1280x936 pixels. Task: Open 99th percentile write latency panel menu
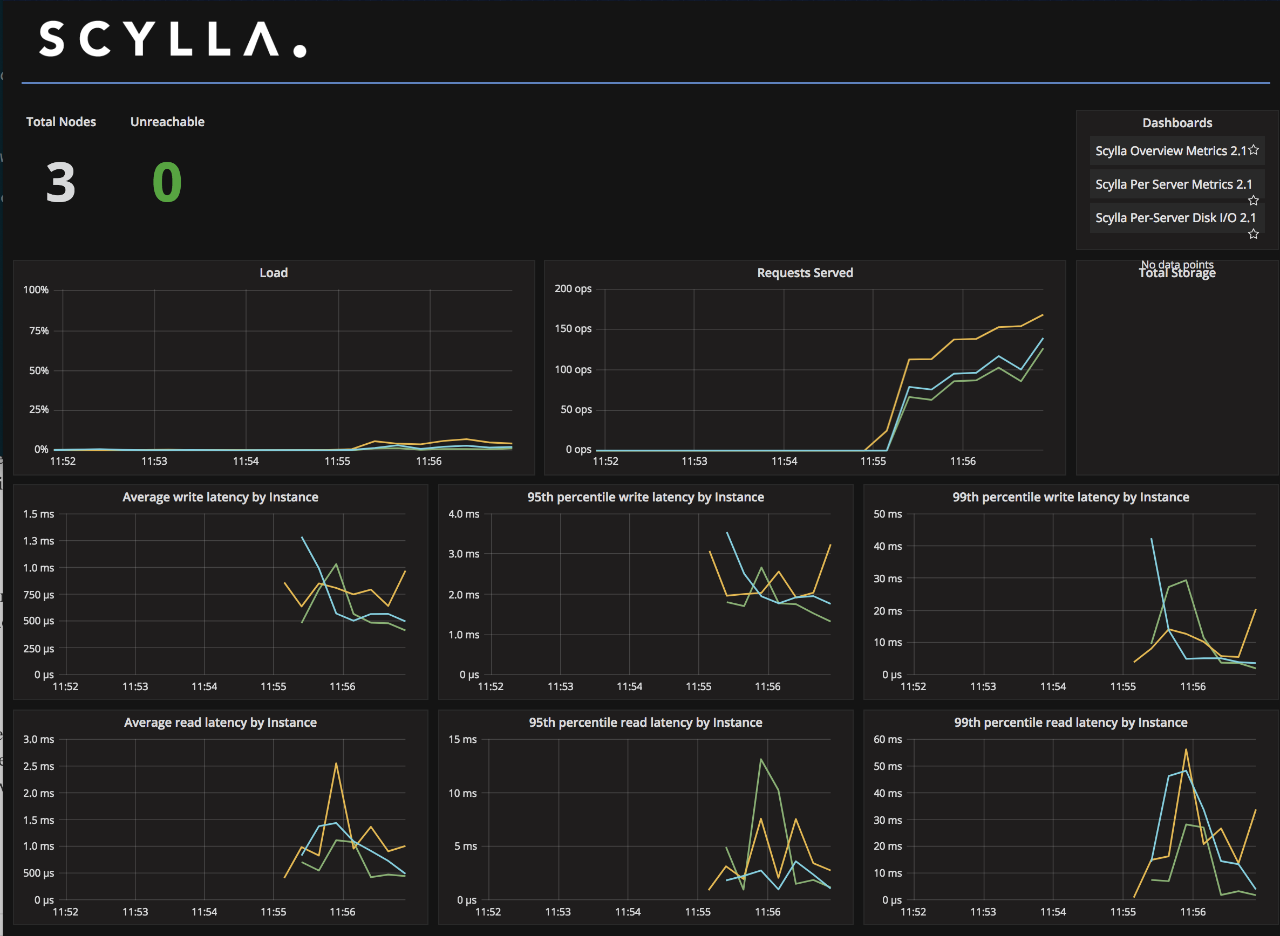point(1071,497)
